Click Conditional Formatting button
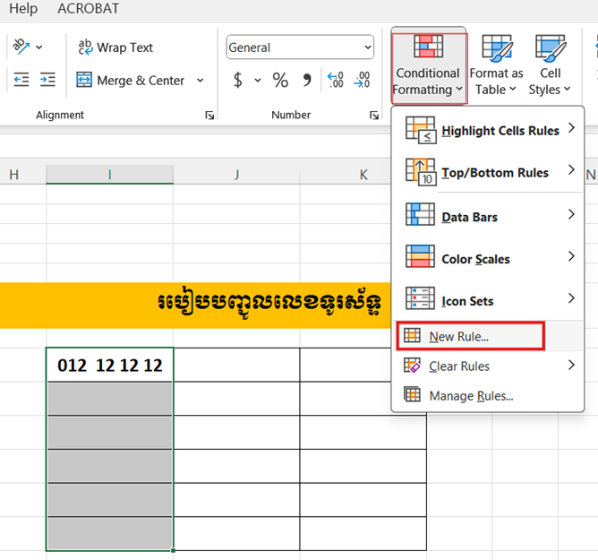This screenshot has width=598, height=560. tap(428, 65)
